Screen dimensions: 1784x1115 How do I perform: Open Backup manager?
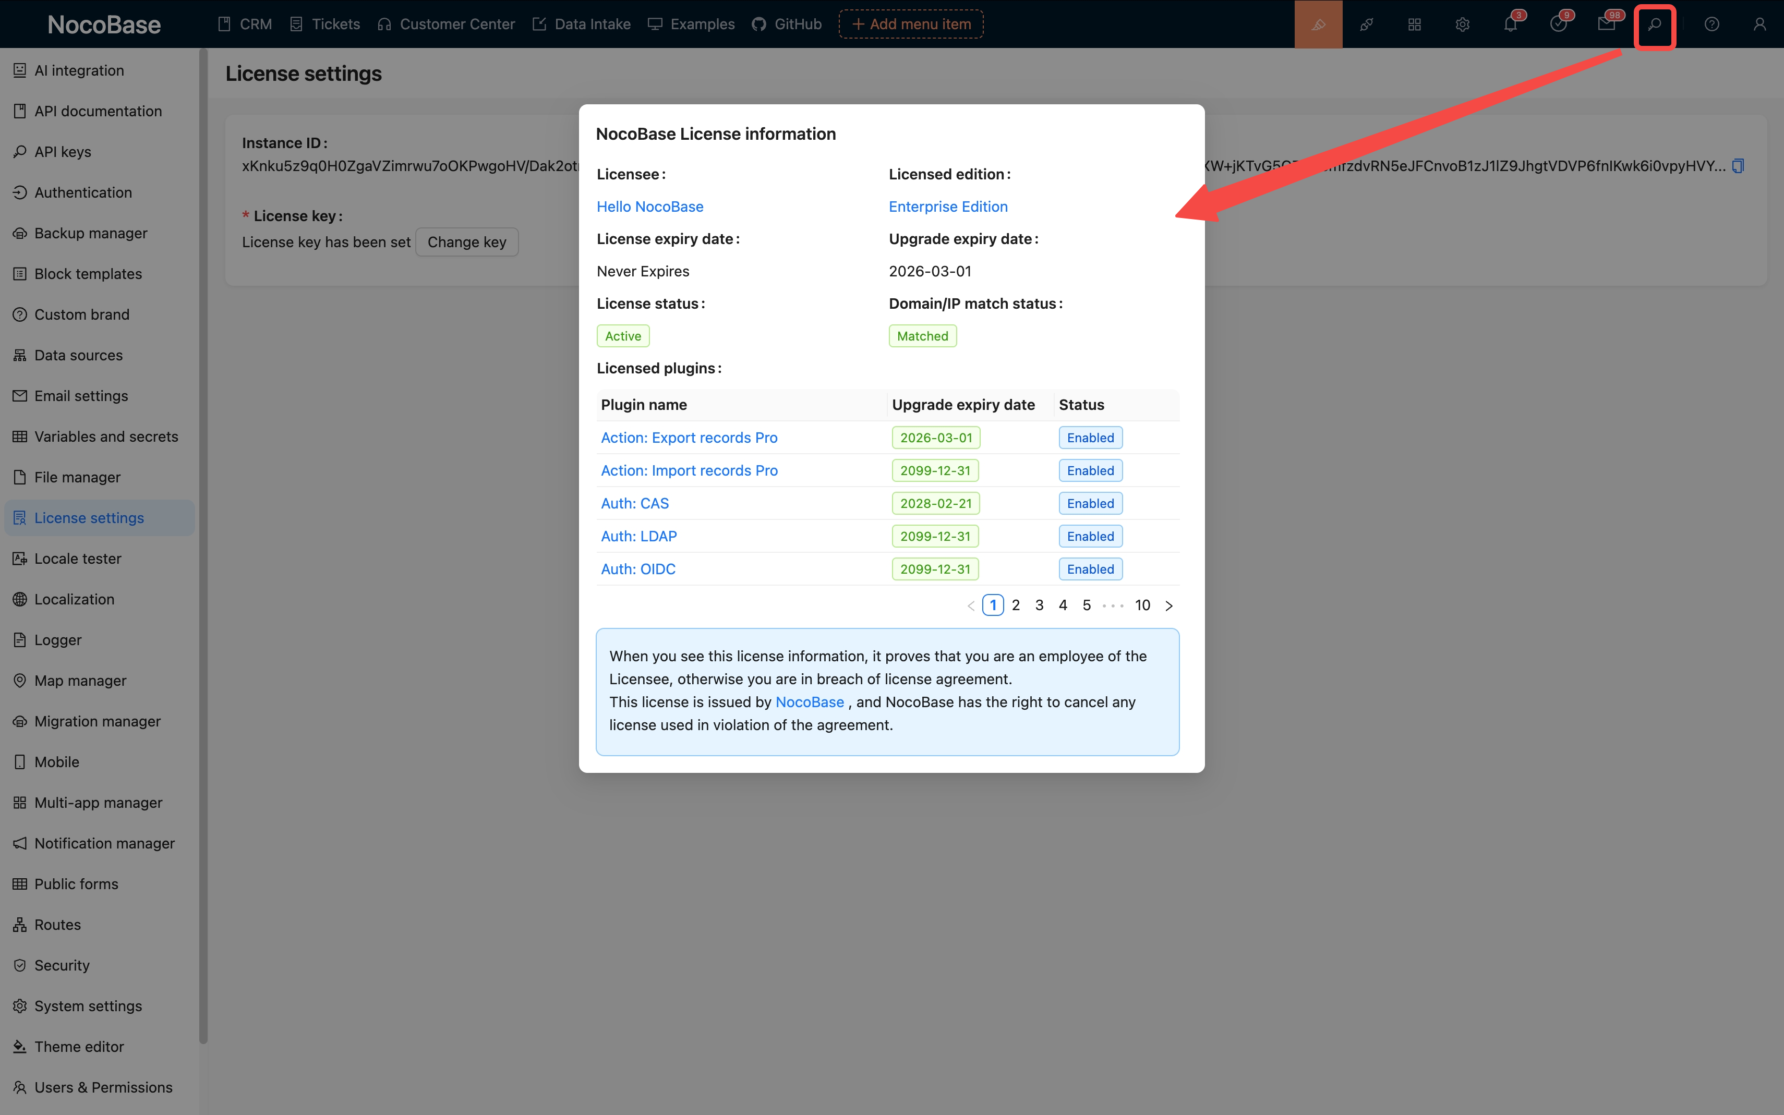click(x=100, y=233)
